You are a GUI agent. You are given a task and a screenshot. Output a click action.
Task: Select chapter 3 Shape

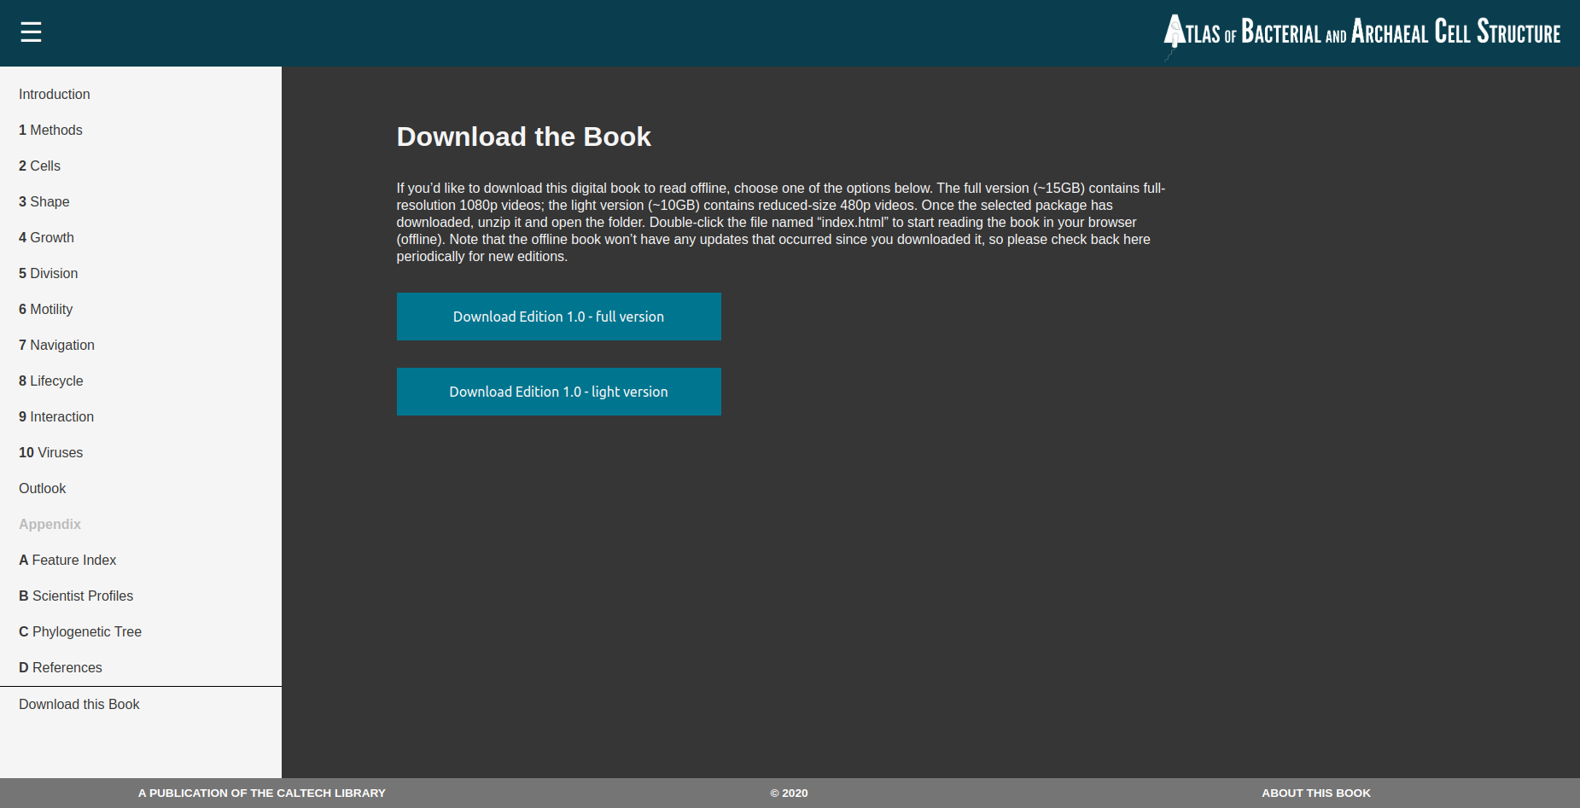[44, 201]
